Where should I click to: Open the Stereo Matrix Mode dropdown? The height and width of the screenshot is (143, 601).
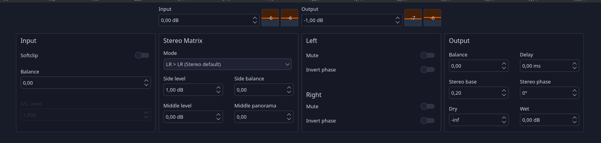tap(227, 64)
